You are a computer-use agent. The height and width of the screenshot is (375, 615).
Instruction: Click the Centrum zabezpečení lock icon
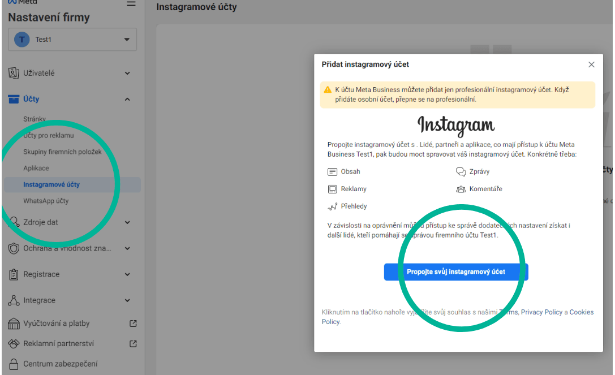pos(14,364)
